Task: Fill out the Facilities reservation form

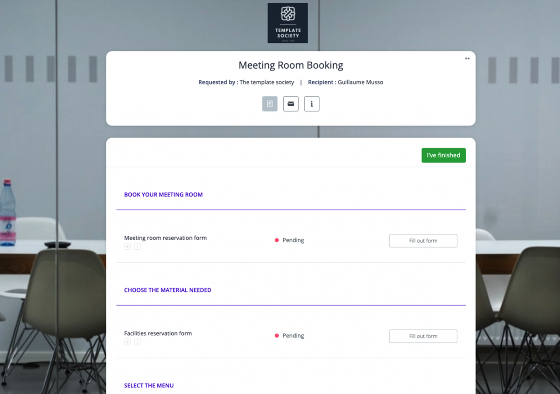Action: tap(423, 336)
